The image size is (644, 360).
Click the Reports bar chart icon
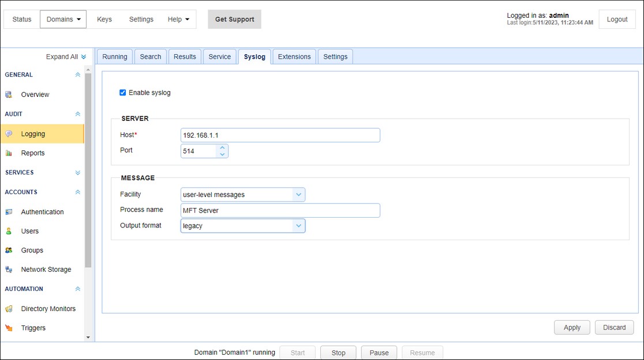click(x=9, y=153)
